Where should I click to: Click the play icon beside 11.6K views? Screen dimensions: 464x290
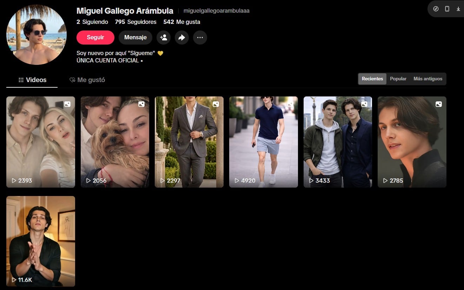pos(14,280)
